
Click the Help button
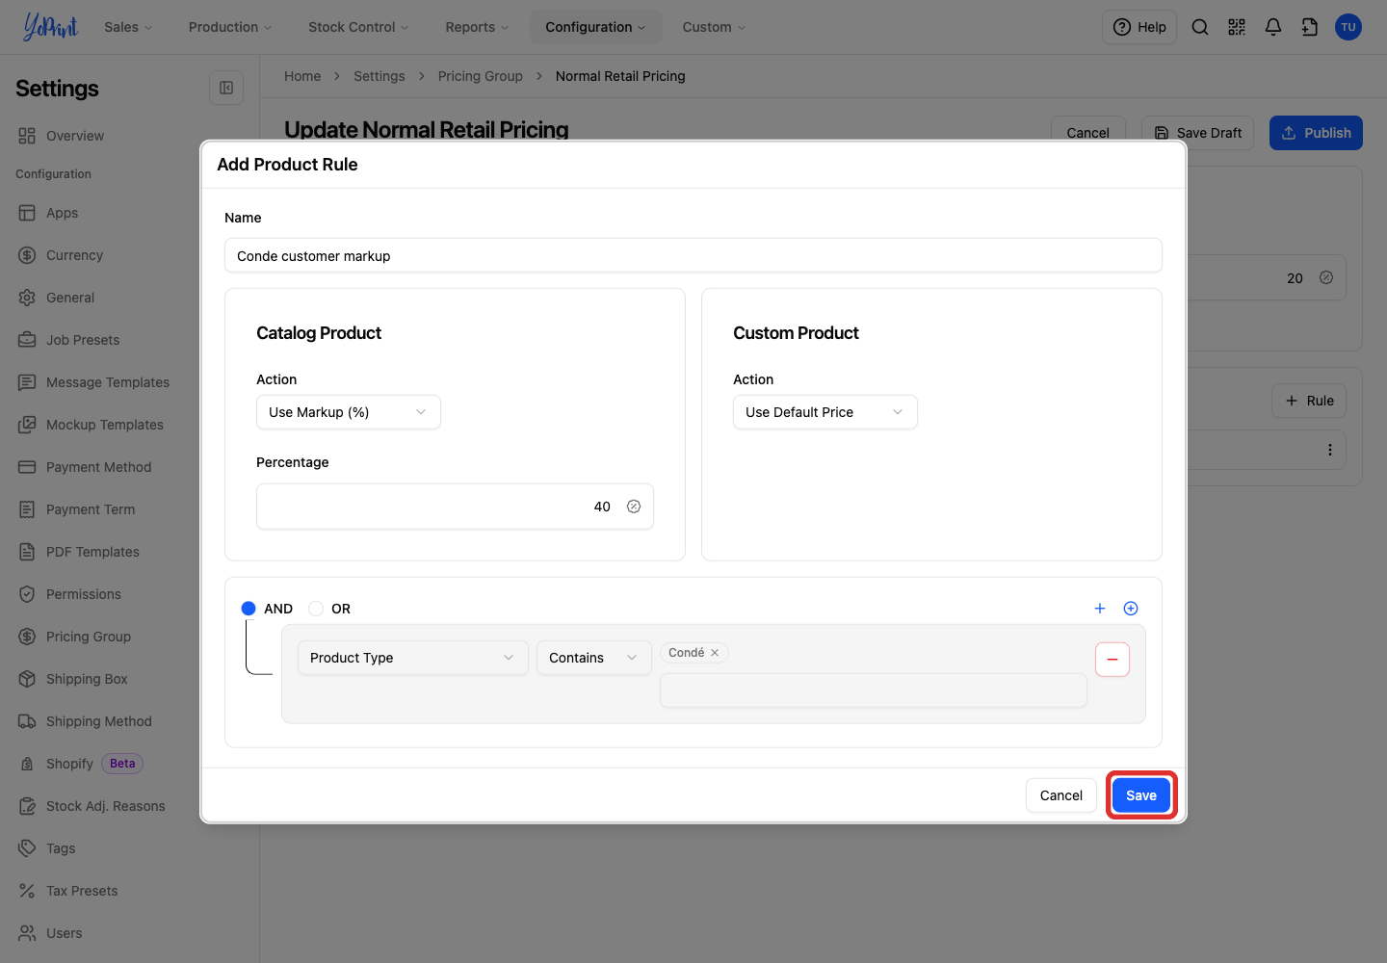coord(1139,27)
